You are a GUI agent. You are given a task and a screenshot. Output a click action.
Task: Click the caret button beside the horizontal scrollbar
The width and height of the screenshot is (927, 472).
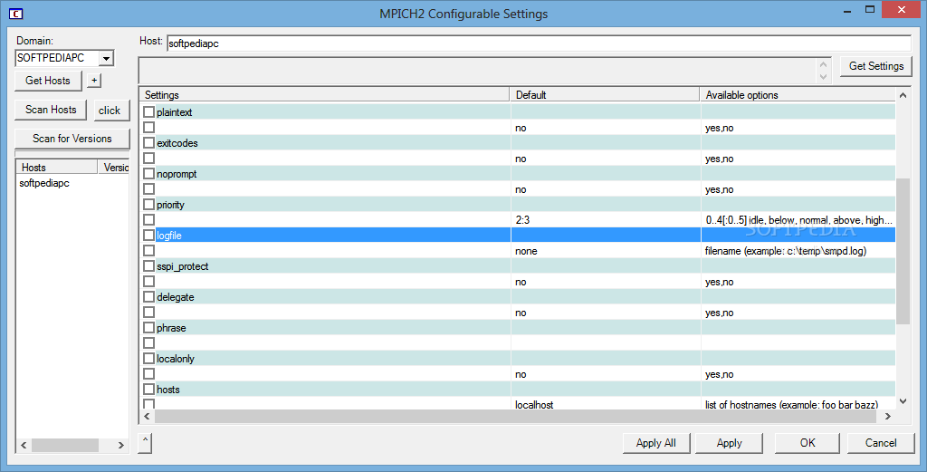coord(146,442)
